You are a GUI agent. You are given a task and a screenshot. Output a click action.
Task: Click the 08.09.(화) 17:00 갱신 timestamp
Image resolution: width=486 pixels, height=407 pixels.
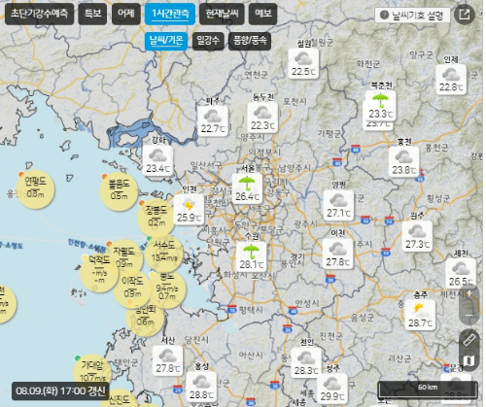(x=60, y=390)
